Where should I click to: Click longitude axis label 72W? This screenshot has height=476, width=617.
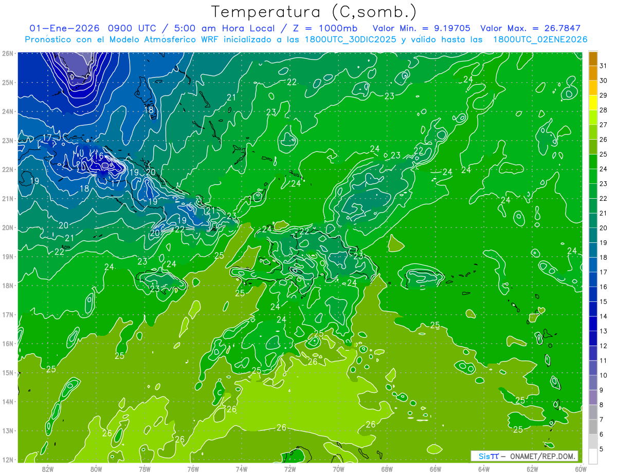290,468
